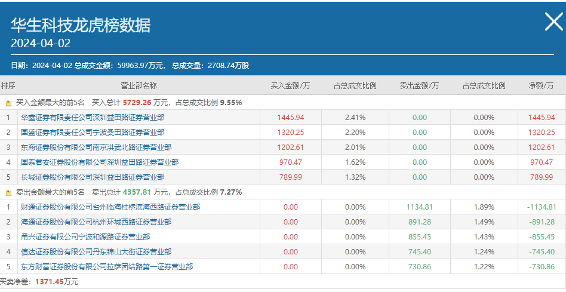The height and width of the screenshot is (292, 566).
Task: Open 信达证券股份有限公司丹东锦山大街证券营业部 link
Action: coord(96,251)
